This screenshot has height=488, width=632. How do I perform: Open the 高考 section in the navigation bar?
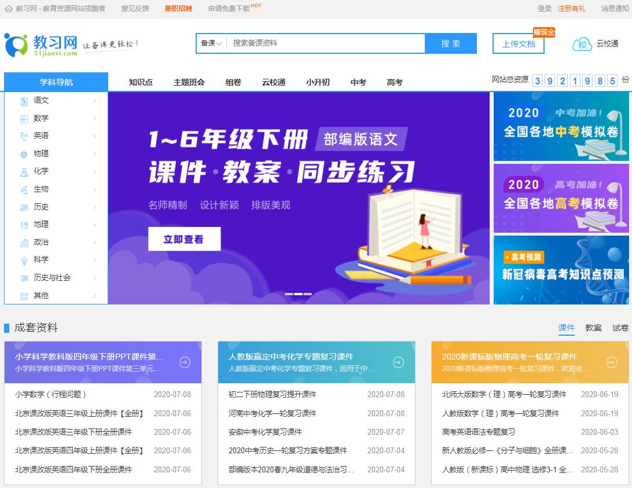pyautogui.click(x=394, y=82)
